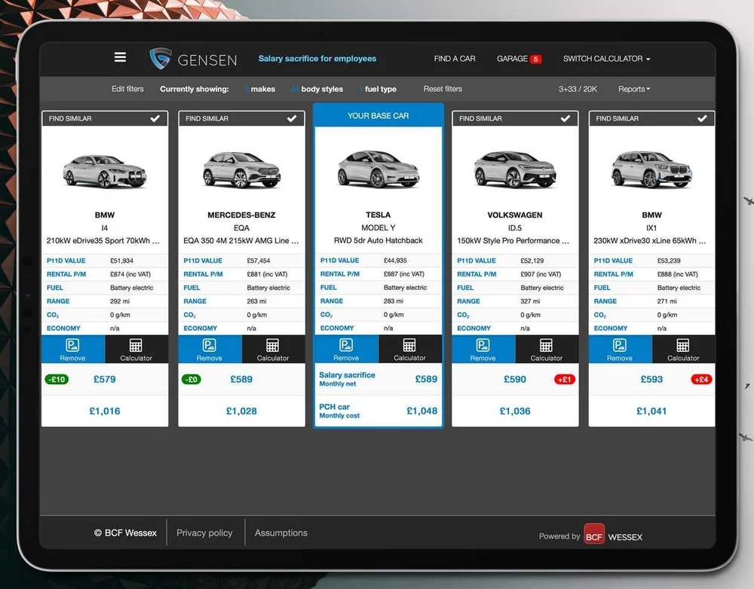Open the Assumptions link
The height and width of the screenshot is (589, 754).
point(280,533)
